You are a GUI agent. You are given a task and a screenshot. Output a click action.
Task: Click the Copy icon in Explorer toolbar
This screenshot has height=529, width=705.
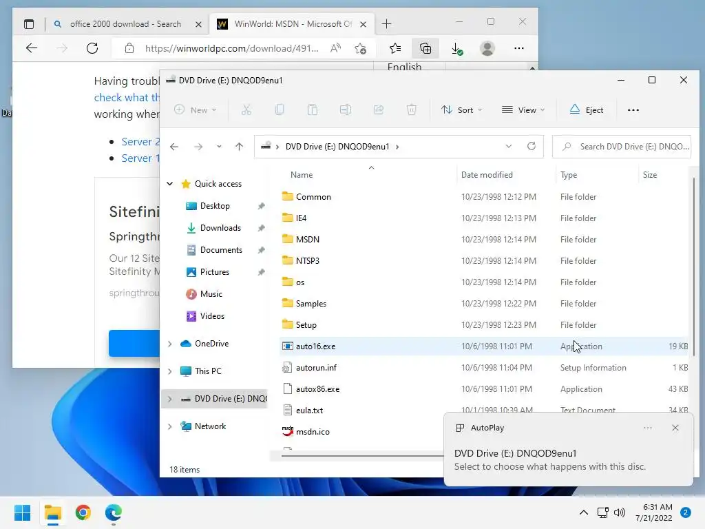click(280, 110)
